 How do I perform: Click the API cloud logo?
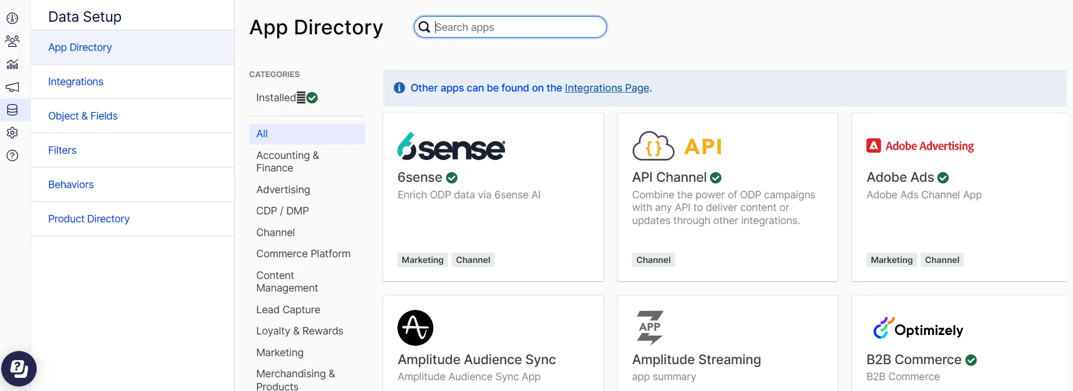677,146
